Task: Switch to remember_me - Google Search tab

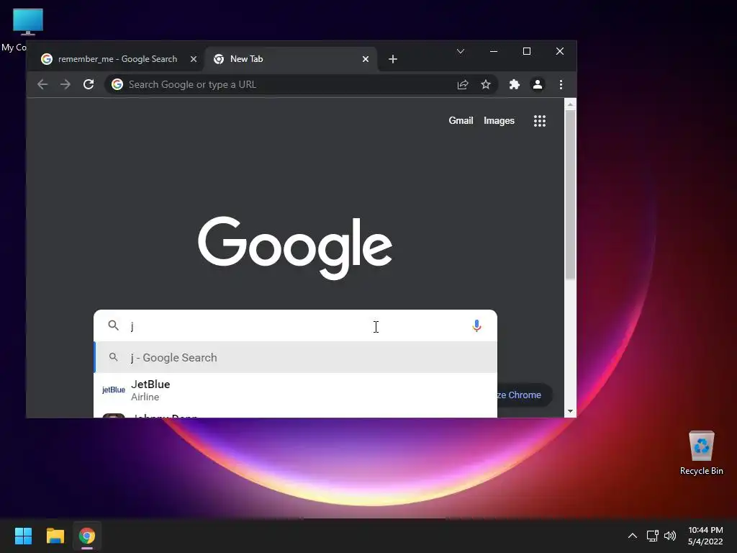Action: (x=117, y=59)
